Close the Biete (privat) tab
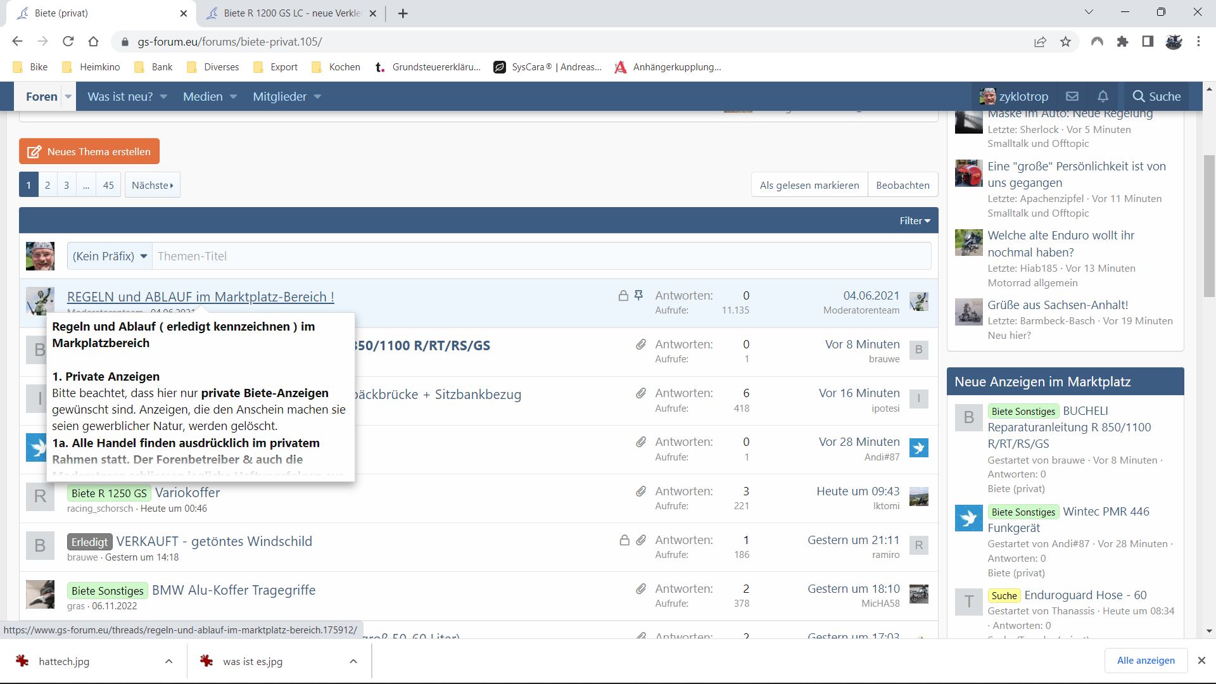Viewport: 1216px width, 684px height. (x=184, y=13)
